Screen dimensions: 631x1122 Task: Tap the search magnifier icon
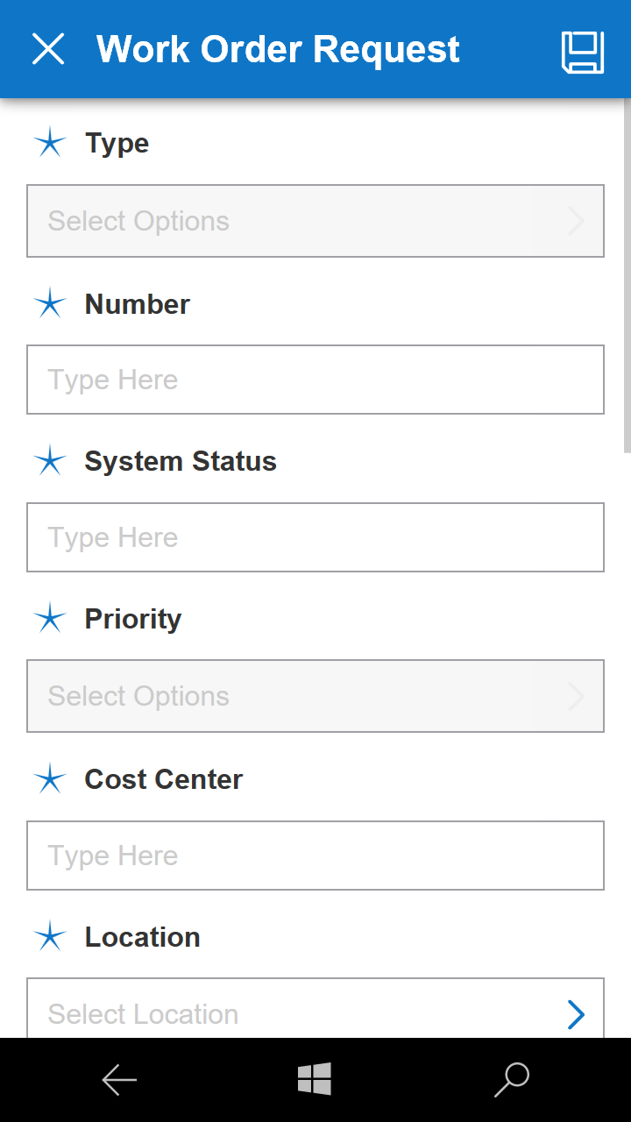(512, 1080)
